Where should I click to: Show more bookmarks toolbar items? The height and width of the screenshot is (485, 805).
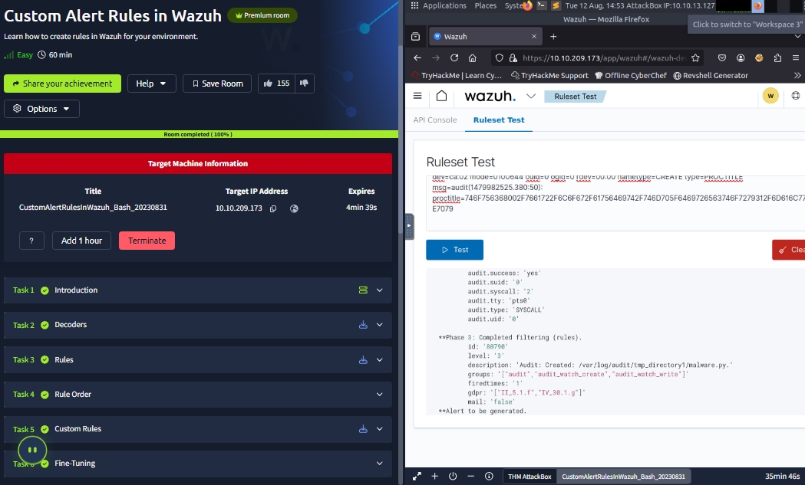point(797,75)
